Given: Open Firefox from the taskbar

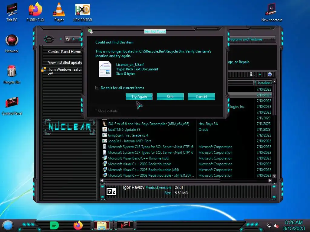Looking at the screenshot, I should click(x=78, y=225).
